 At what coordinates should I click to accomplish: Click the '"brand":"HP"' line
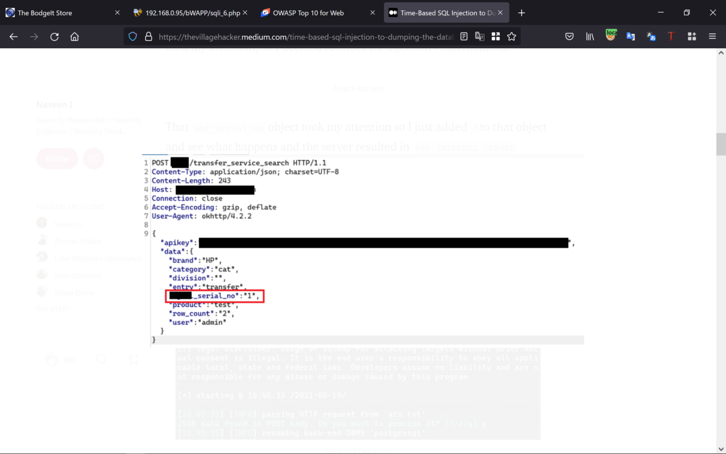195,260
